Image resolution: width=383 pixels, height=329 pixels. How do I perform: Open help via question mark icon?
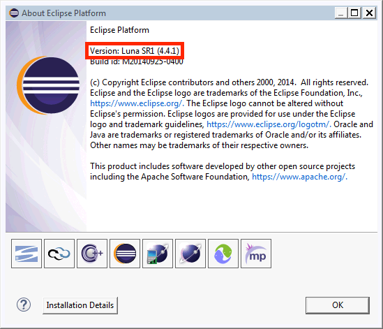click(24, 305)
